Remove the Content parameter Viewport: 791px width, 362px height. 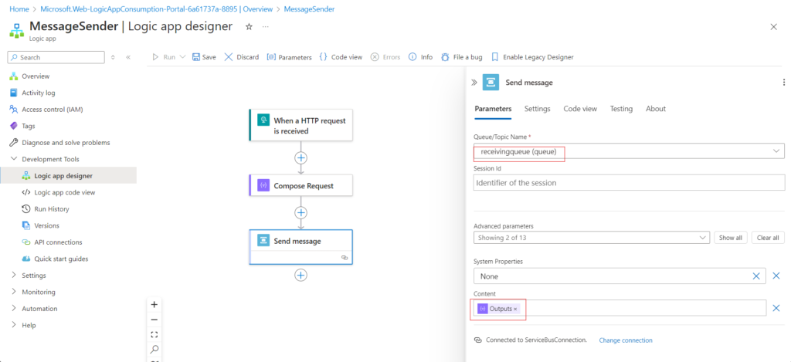776,308
